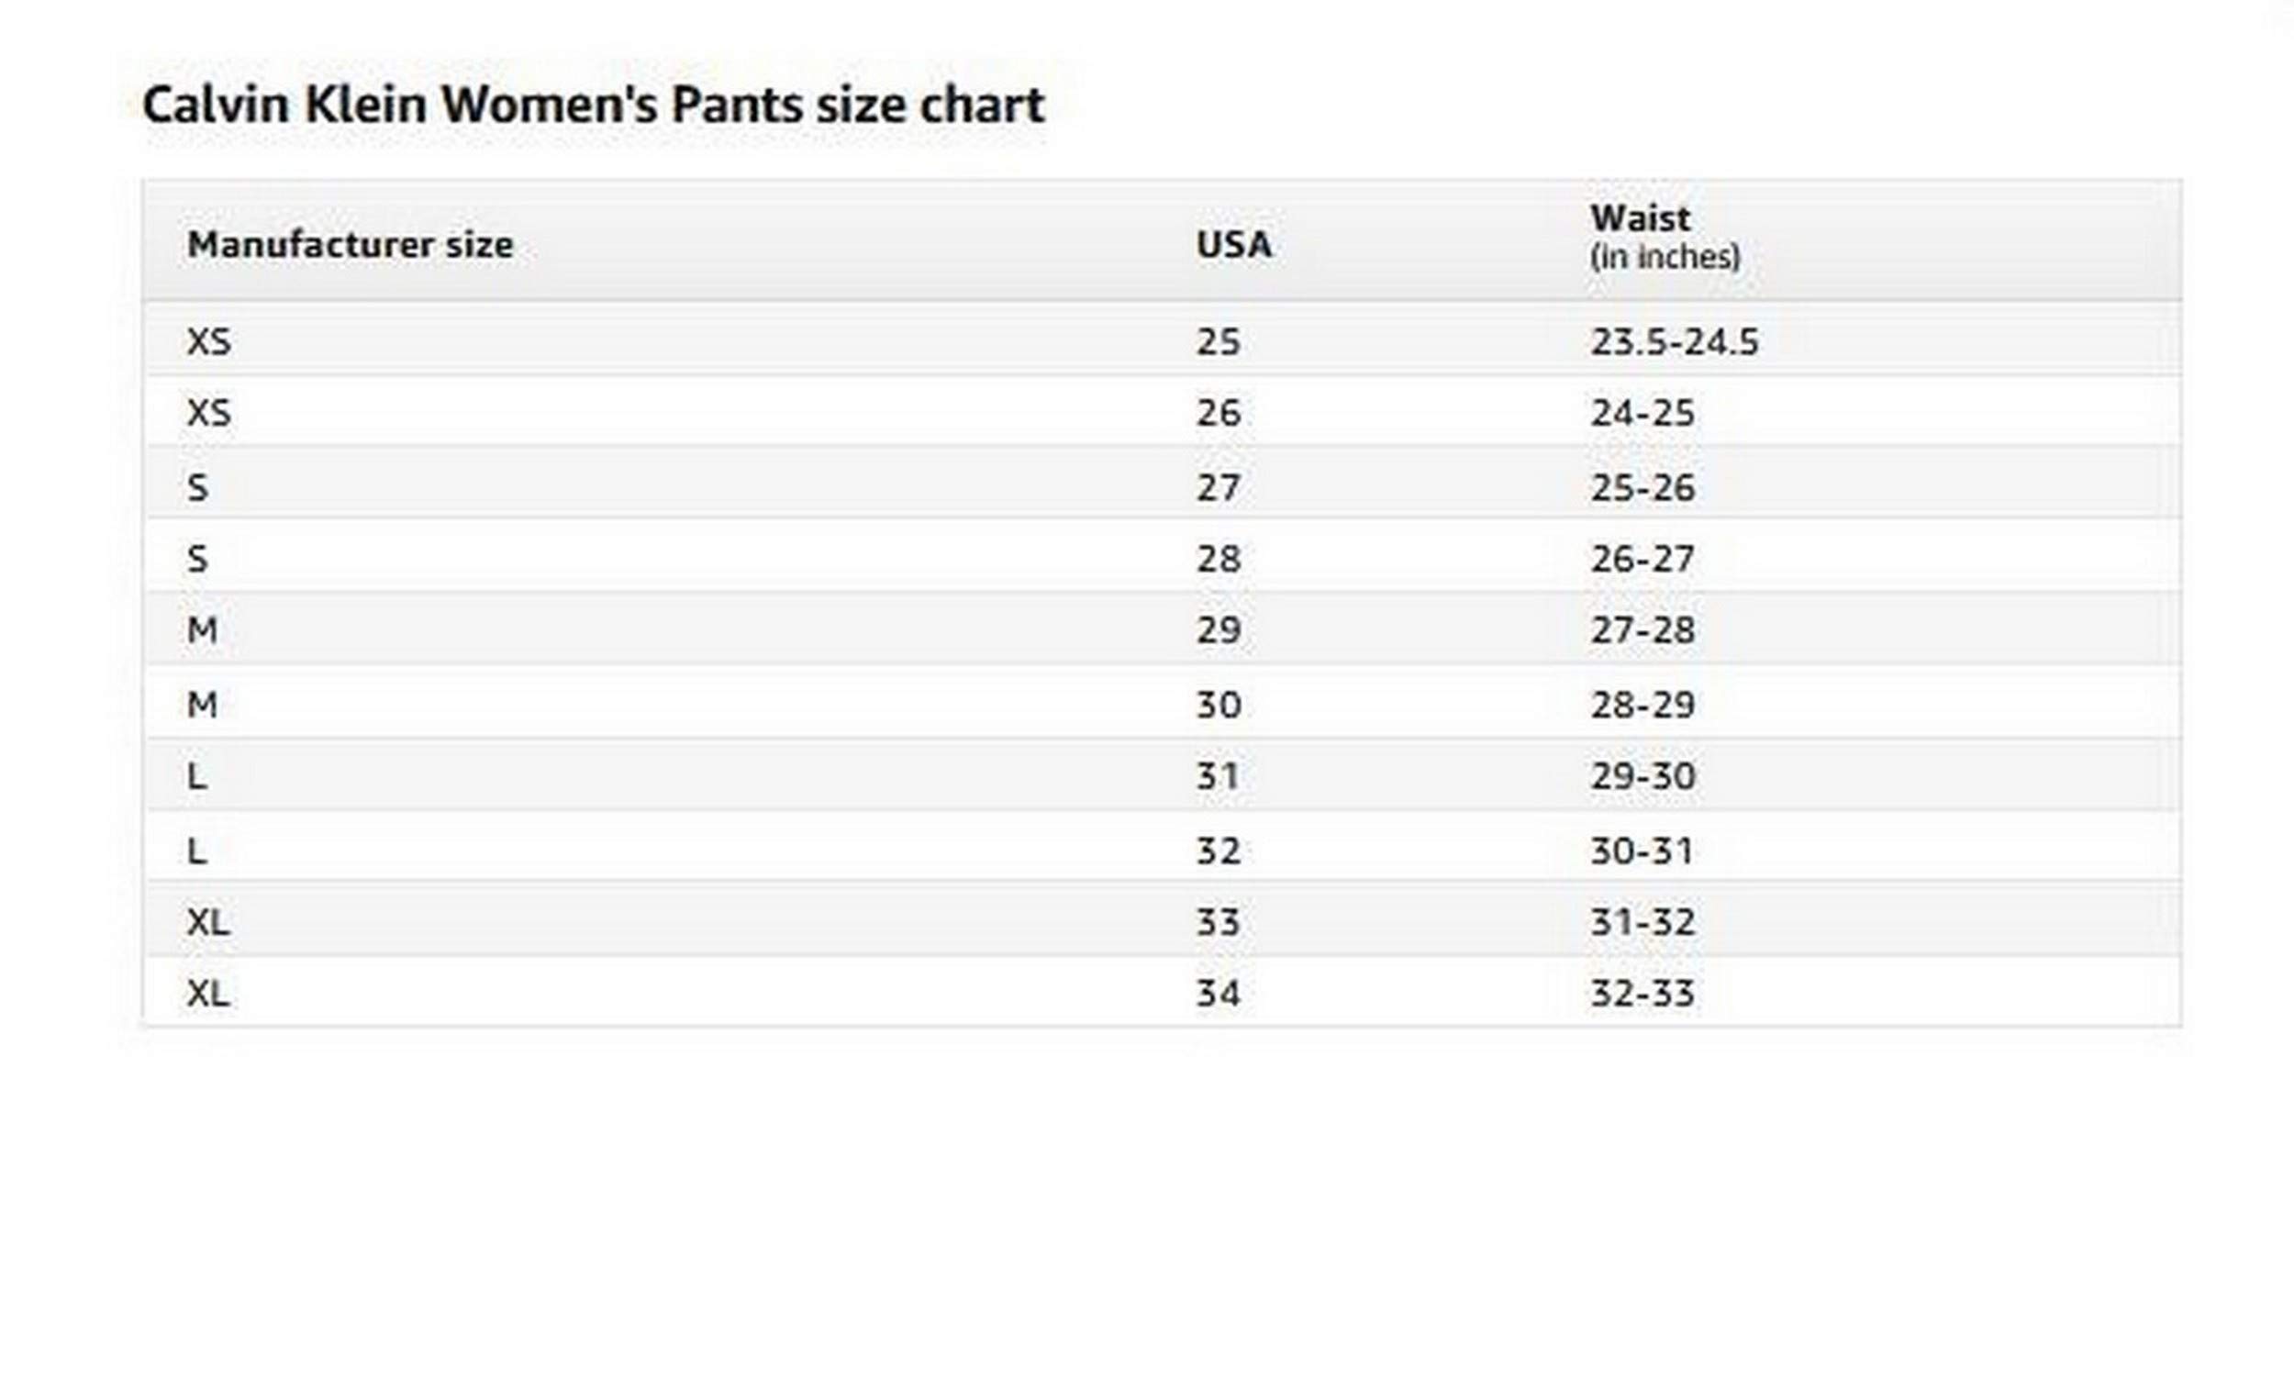Click the Waist column header

click(x=1640, y=218)
